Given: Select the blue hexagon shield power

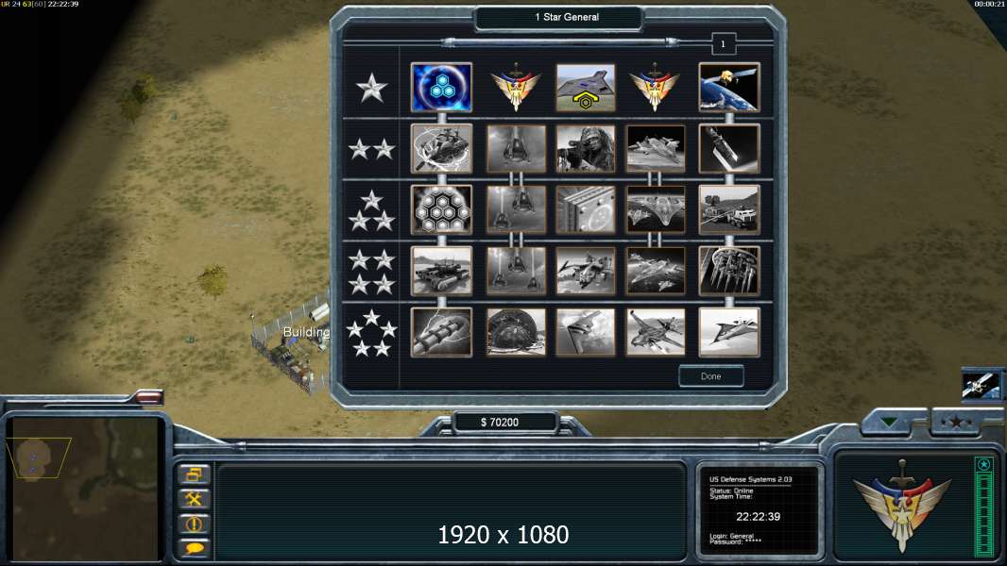Looking at the screenshot, I should 441,87.
